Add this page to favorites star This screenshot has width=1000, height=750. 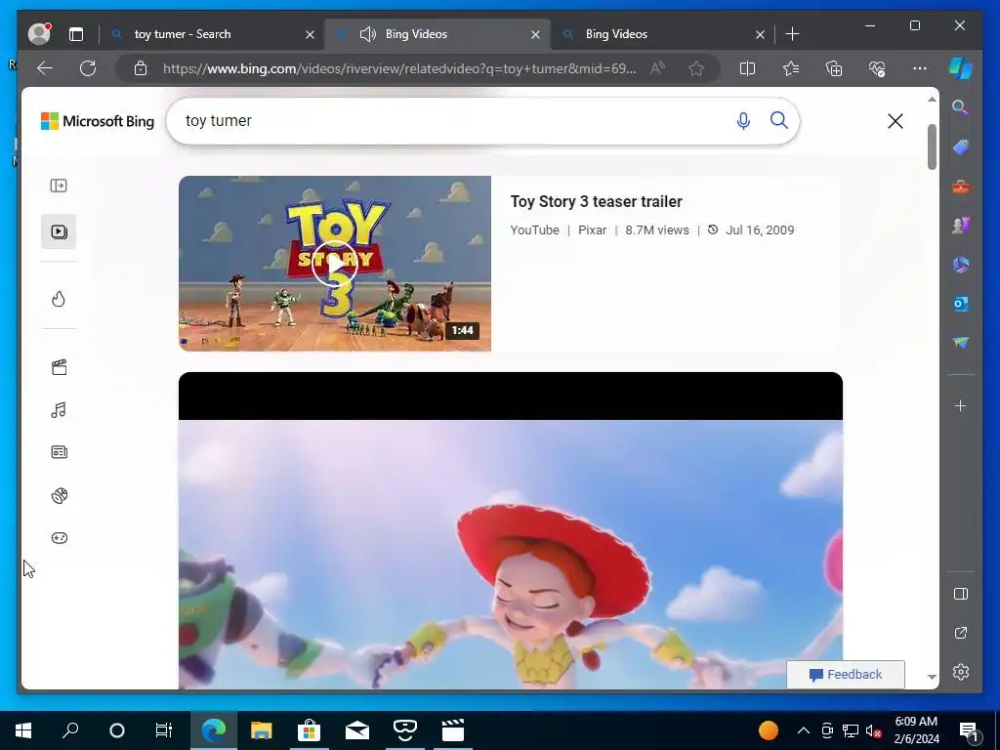click(x=696, y=68)
